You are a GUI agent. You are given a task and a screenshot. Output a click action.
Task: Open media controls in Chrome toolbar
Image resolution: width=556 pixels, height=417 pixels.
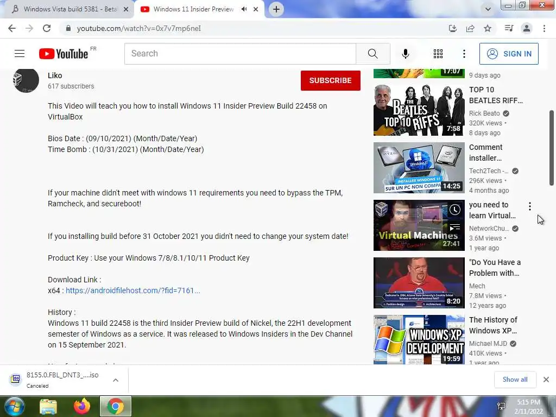point(509,28)
